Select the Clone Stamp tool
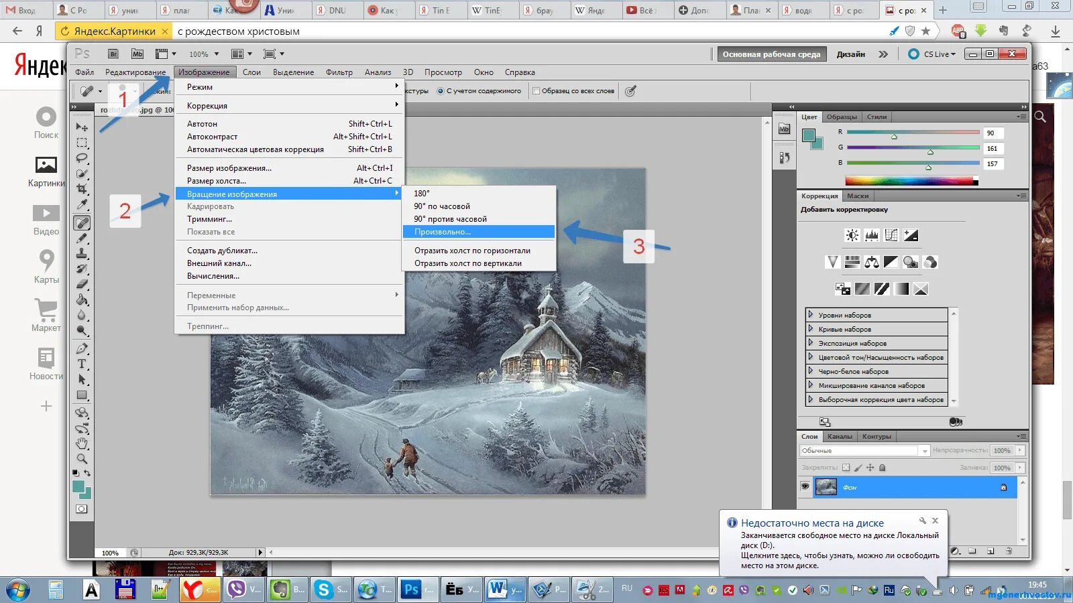Image resolution: width=1073 pixels, height=603 pixels. pos(82,253)
